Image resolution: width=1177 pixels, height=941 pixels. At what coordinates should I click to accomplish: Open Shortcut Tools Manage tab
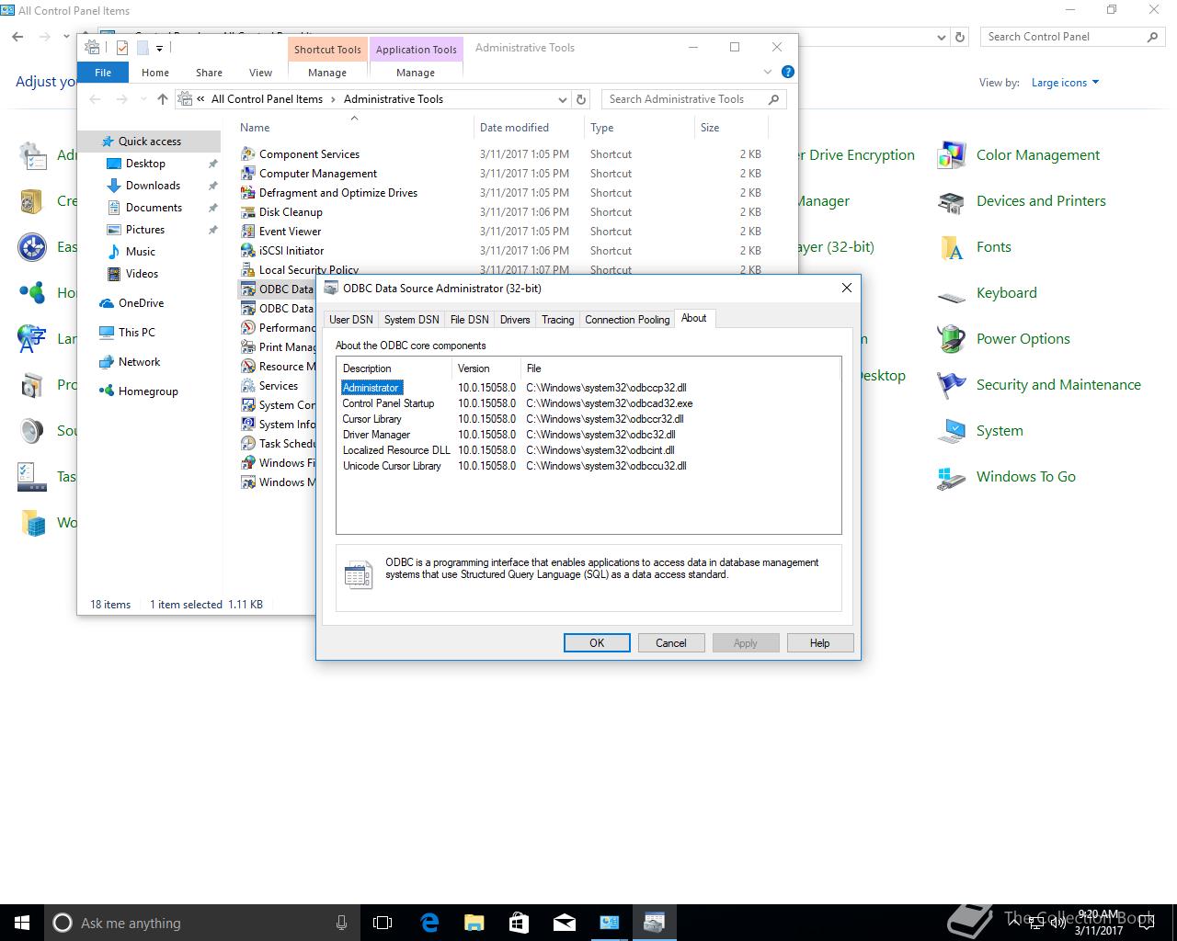coord(327,73)
